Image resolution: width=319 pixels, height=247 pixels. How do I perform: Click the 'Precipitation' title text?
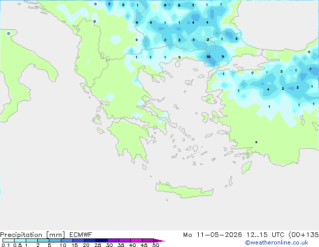point(21,235)
